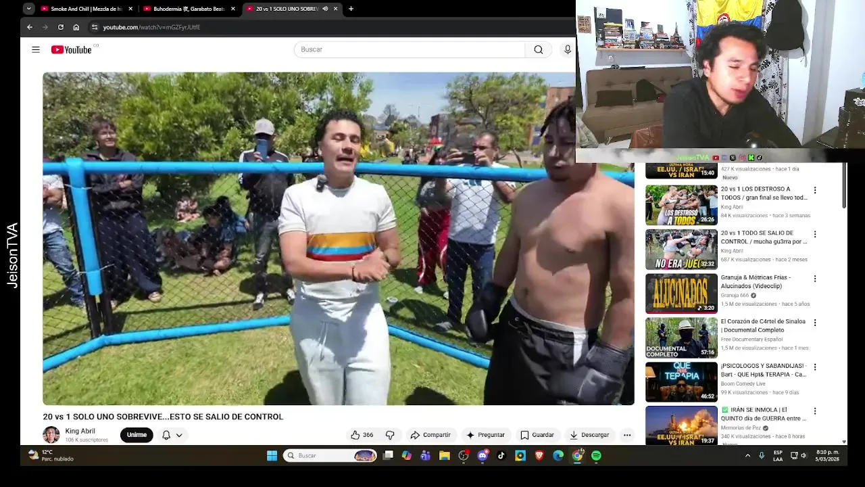View site information icon in address bar
The height and width of the screenshot is (487, 865).
point(95,27)
